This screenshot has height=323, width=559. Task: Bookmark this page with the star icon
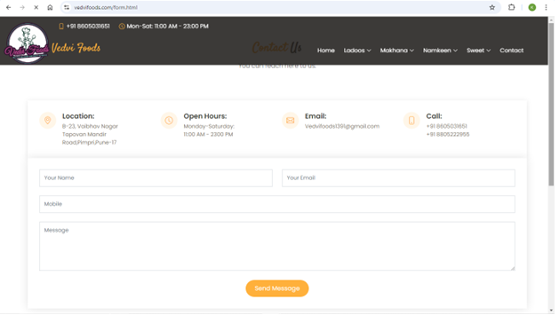tap(492, 7)
